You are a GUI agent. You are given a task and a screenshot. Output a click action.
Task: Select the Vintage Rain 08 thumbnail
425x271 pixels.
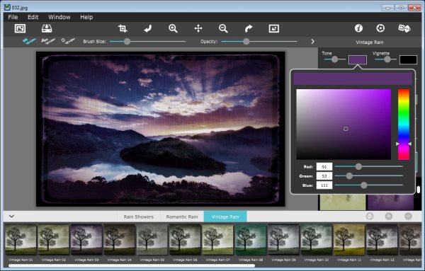(251, 239)
